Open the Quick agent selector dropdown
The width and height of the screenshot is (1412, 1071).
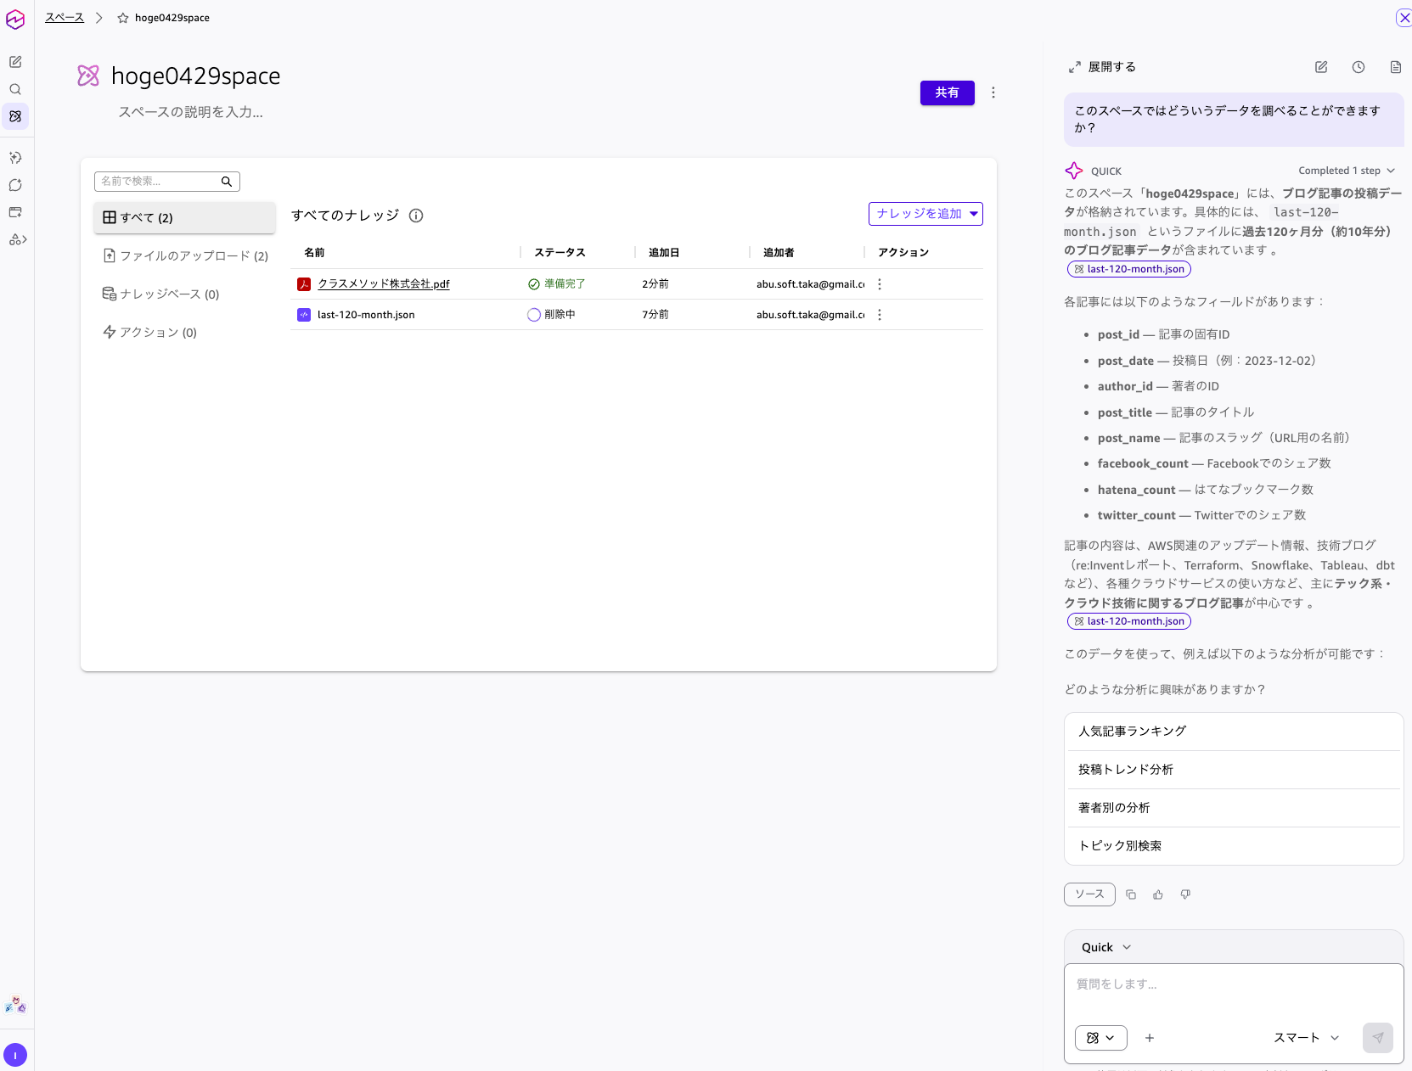point(1106,947)
